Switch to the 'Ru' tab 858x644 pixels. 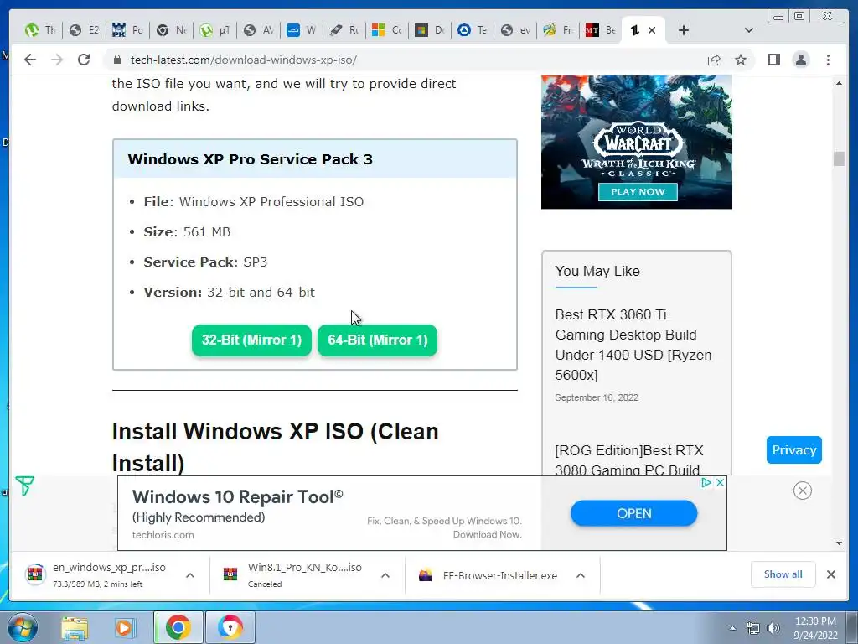[344, 30]
